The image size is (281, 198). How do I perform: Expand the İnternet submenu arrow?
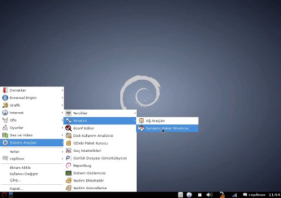tap(63, 113)
